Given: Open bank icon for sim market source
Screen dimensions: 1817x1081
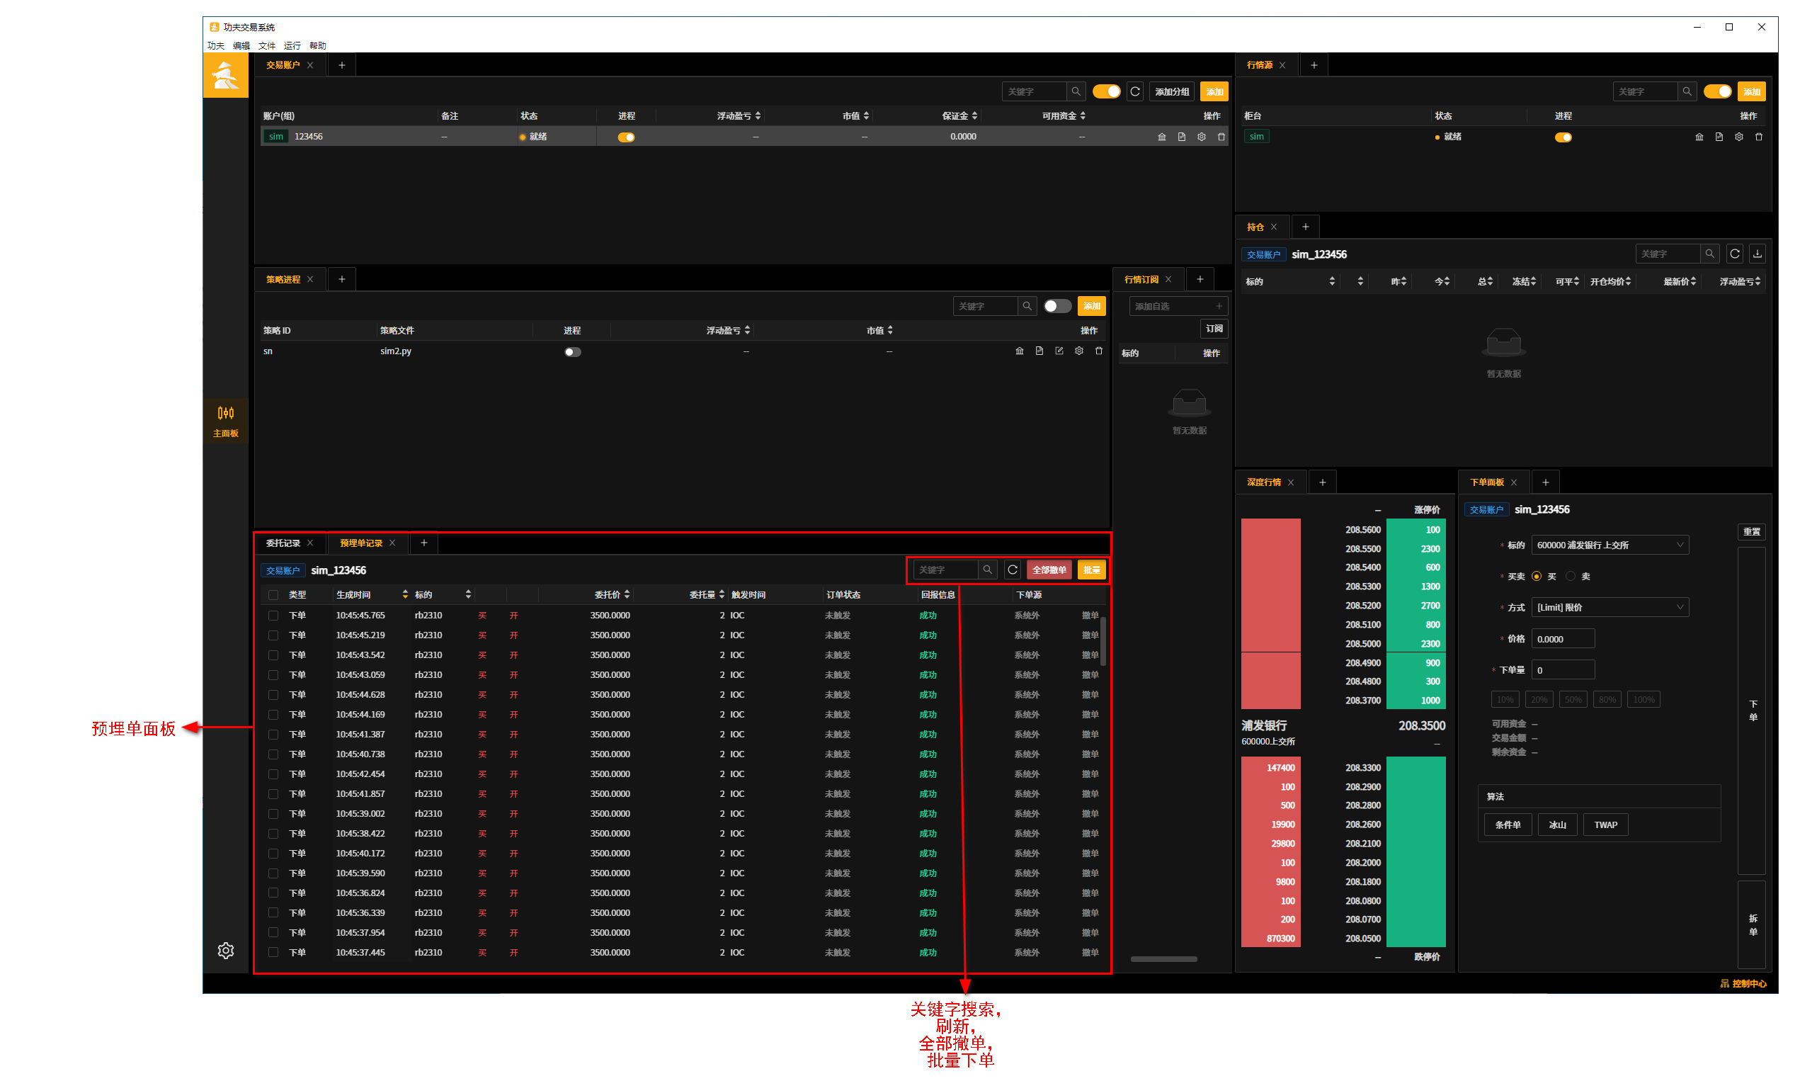Looking at the screenshot, I should (1699, 137).
